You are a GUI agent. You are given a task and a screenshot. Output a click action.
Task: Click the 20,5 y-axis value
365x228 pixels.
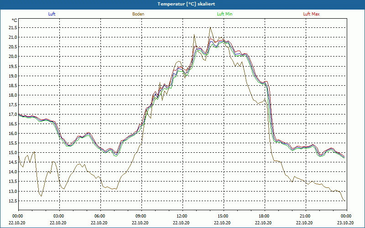point(13,47)
